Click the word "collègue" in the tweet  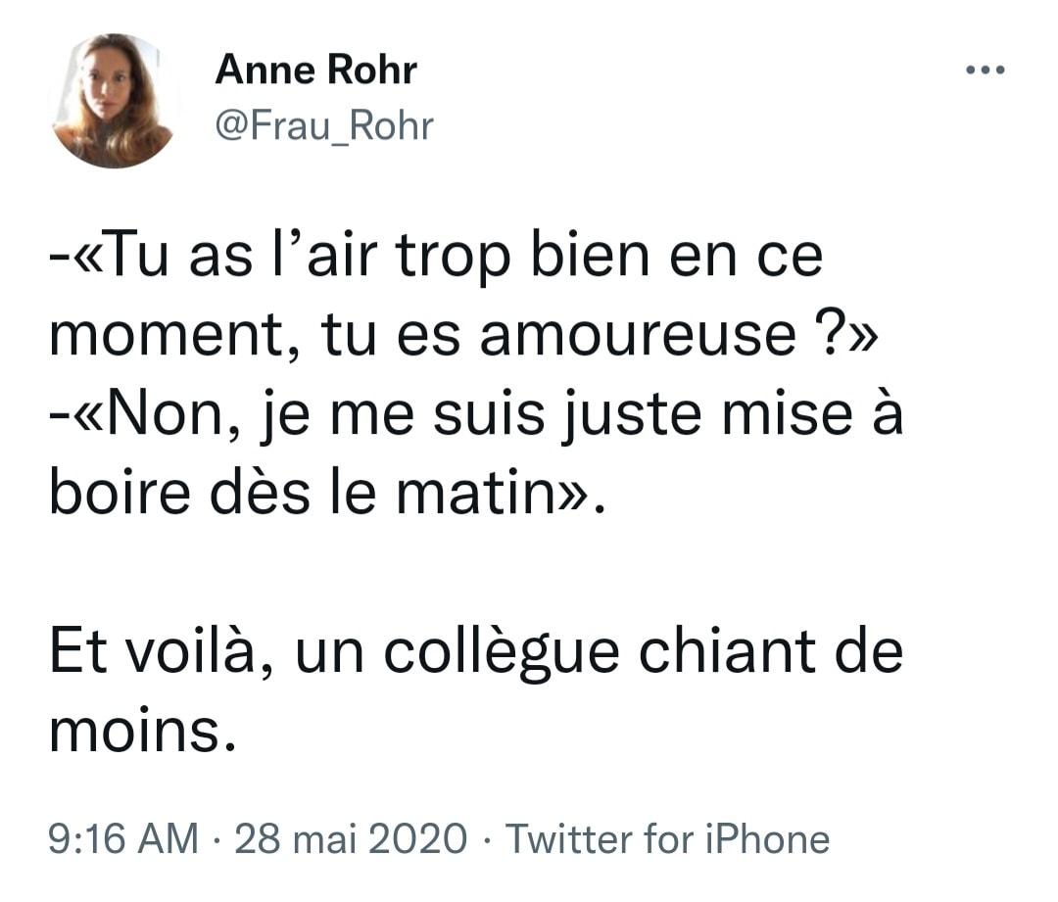point(500,651)
